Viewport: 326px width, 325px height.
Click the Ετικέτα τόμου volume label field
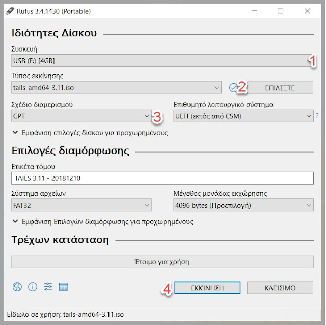point(162,178)
